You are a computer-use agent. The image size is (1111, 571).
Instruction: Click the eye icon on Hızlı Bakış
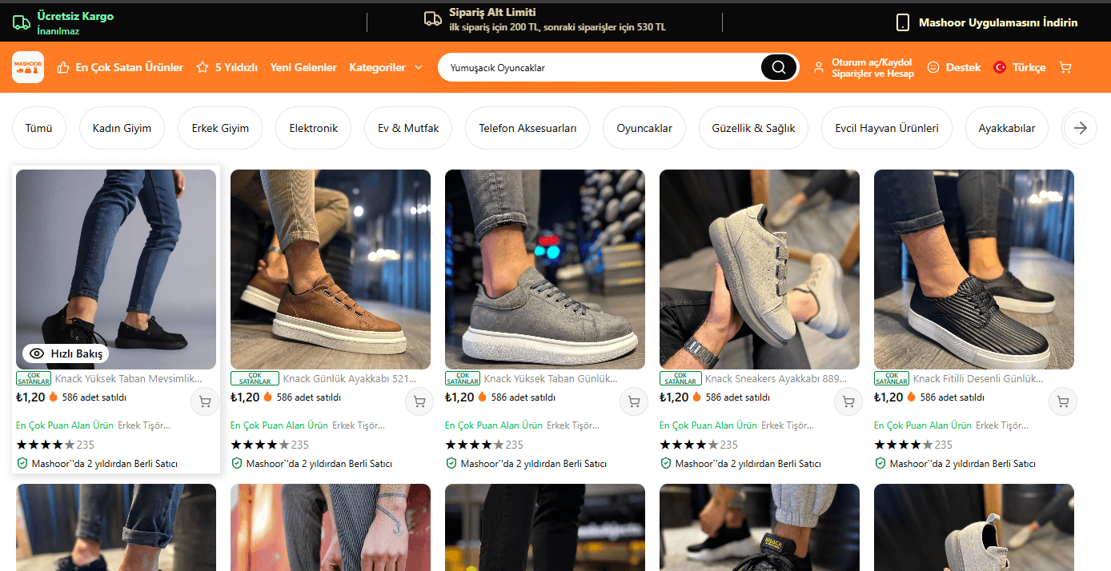tap(37, 353)
